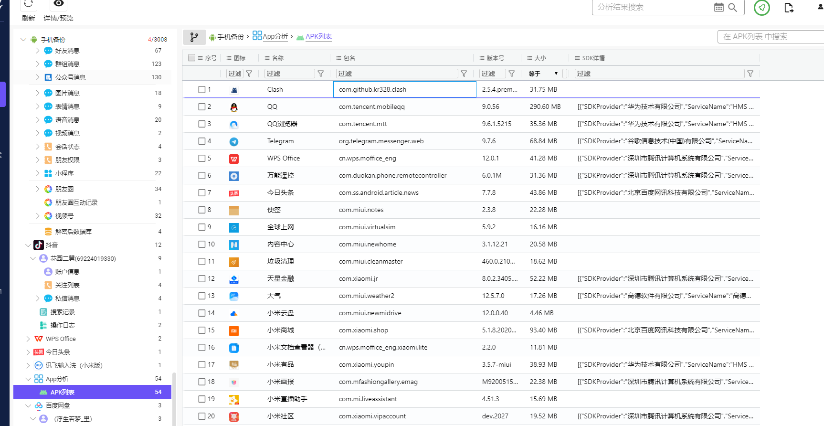The height and width of the screenshot is (426, 824).
Task: Collapse the App分析 tree node
Action: (x=28, y=379)
